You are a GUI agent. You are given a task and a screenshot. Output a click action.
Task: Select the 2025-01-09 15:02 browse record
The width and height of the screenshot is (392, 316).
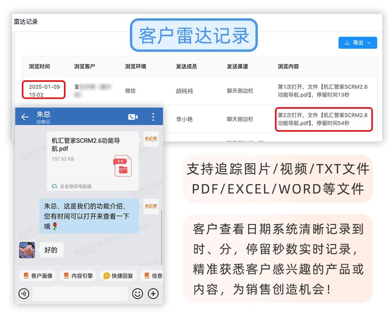pyautogui.click(x=44, y=90)
